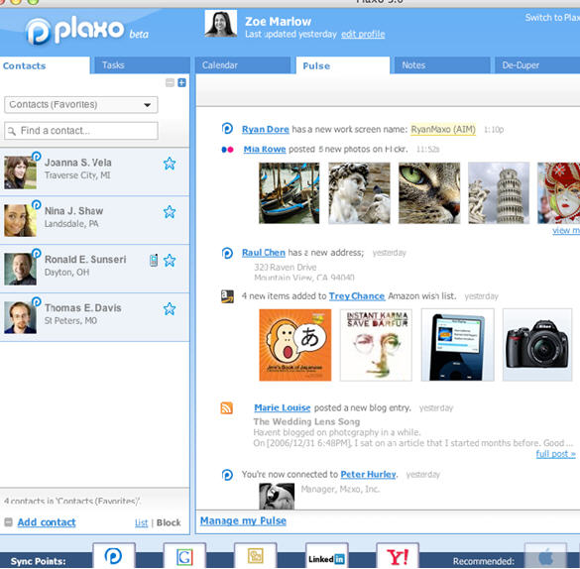
Task: Click Zoe Marlow's profile photo
Action: (x=221, y=24)
